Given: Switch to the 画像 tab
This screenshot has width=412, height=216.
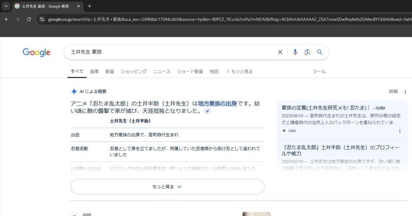Looking at the screenshot, I should click(94, 71).
